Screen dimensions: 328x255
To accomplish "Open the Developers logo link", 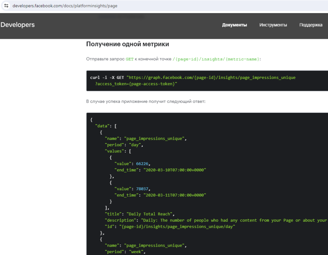I will [x=18, y=25].
